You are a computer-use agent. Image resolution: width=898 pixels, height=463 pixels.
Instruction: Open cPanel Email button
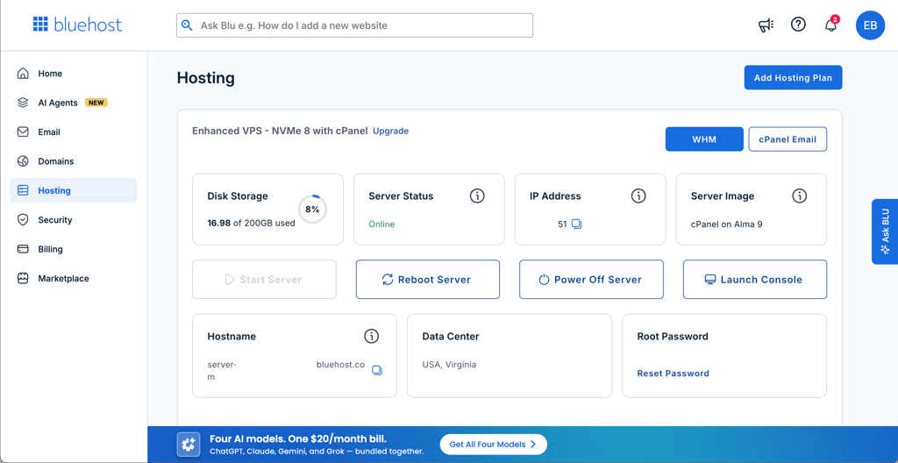point(788,139)
